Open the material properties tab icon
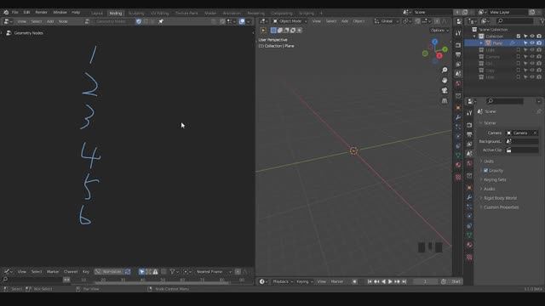Screen dimensions: 545x306 point(469,245)
